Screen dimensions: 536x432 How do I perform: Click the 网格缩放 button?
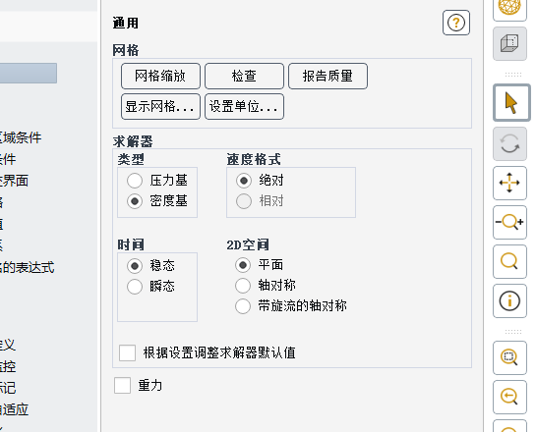coord(160,76)
